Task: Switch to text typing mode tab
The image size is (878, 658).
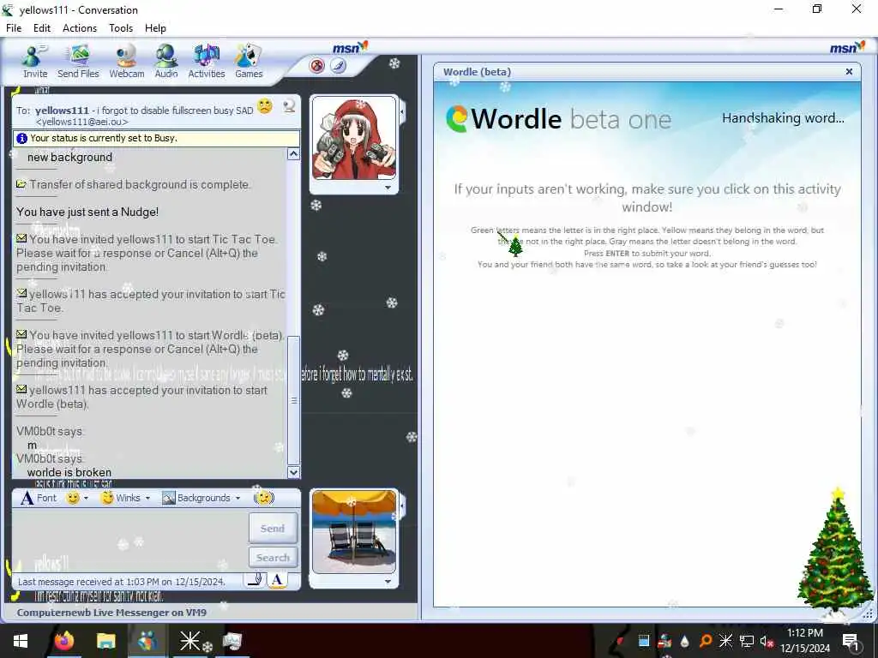Action: [277, 580]
